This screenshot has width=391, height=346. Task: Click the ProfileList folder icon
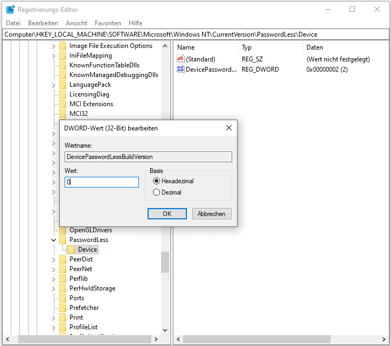[62, 327]
